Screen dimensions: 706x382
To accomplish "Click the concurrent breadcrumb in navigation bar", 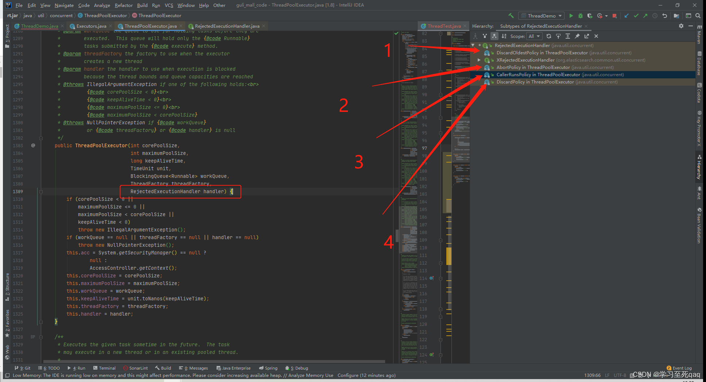I will coord(61,16).
